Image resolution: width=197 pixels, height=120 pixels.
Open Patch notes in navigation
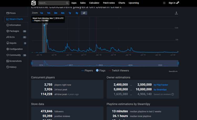coord(109,3)
